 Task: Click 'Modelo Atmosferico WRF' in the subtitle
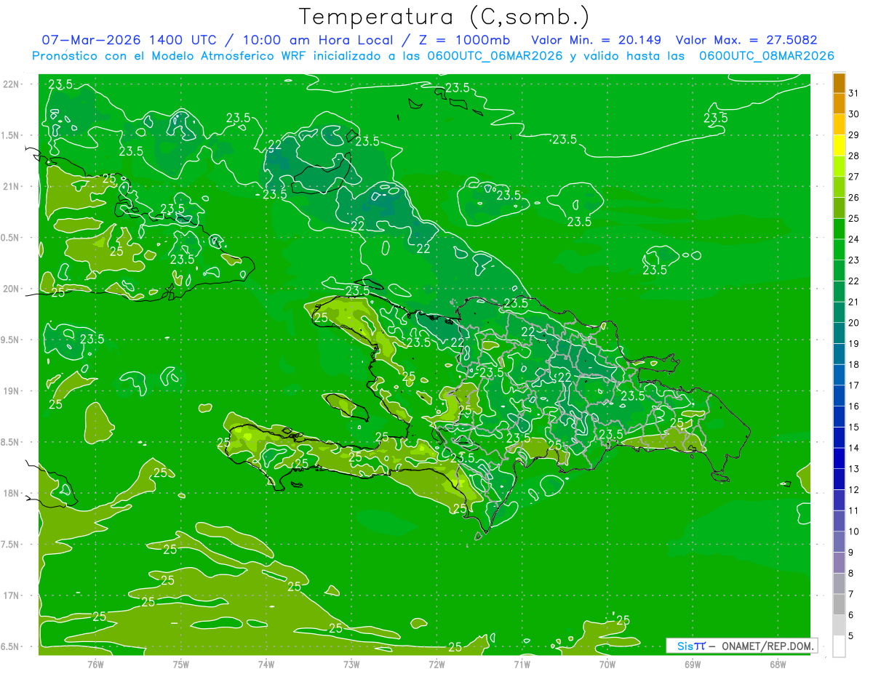pyautogui.click(x=229, y=56)
